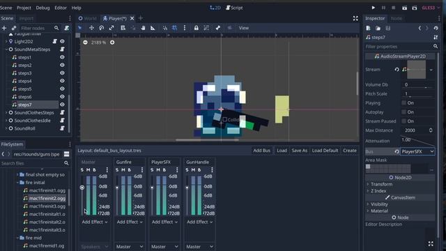Image resolution: width=446 pixels, height=251 pixels.
Task: Open the Gunfire bus send dropdown
Action: click(x=130, y=246)
